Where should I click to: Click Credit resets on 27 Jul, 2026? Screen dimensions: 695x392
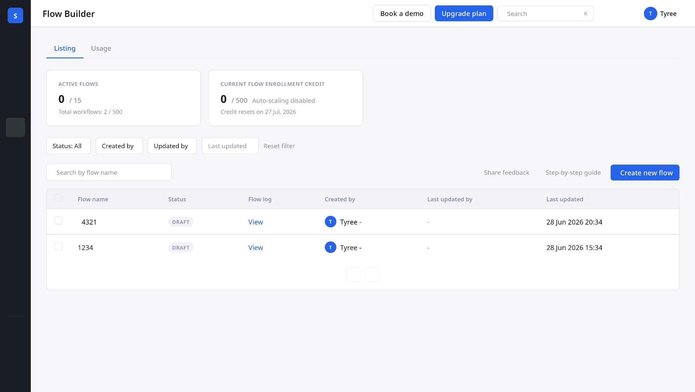tap(258, 112)
